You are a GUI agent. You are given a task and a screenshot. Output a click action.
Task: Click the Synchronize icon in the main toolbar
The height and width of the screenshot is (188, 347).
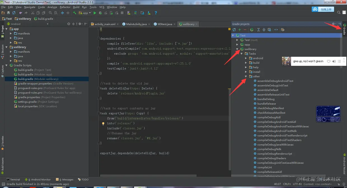click(14, 13)
